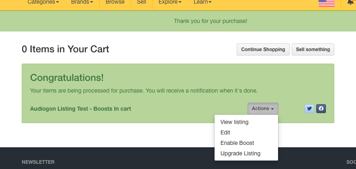Open the Explore dropdown menu

point(170,2)
